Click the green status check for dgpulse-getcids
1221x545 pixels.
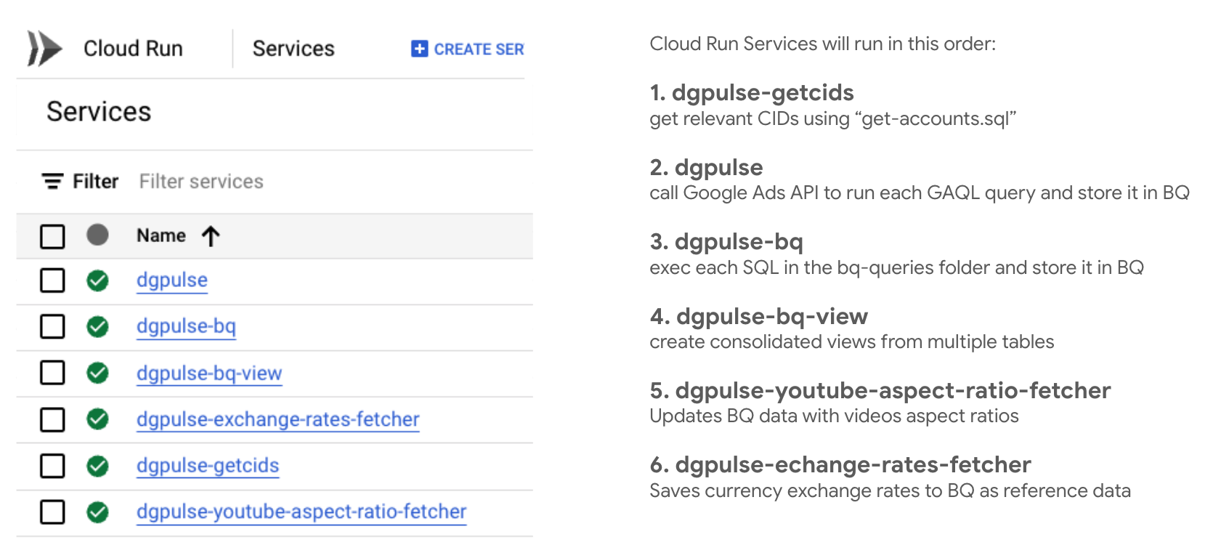coord(97,466)
